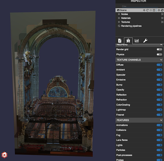Open the Statistics tab with chart icon
The height and width of the screenshot is (161, 164).
137,41
